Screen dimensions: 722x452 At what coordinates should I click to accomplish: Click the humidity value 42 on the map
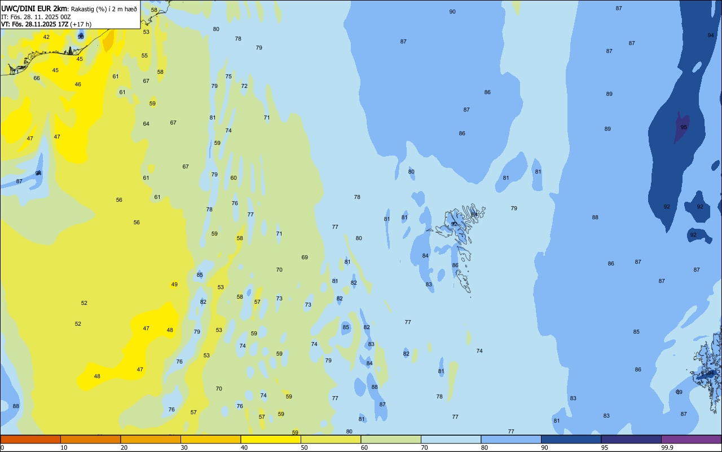(x=46, y=37)
